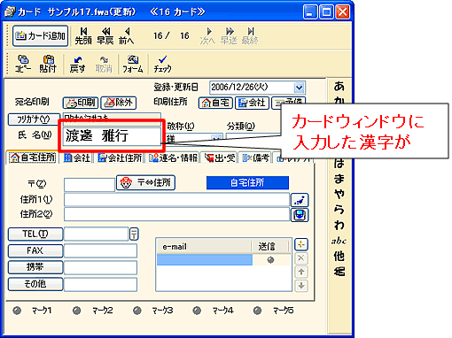Click the train icon beside 住所2
The image size is (452, 338).
[300, 215]
